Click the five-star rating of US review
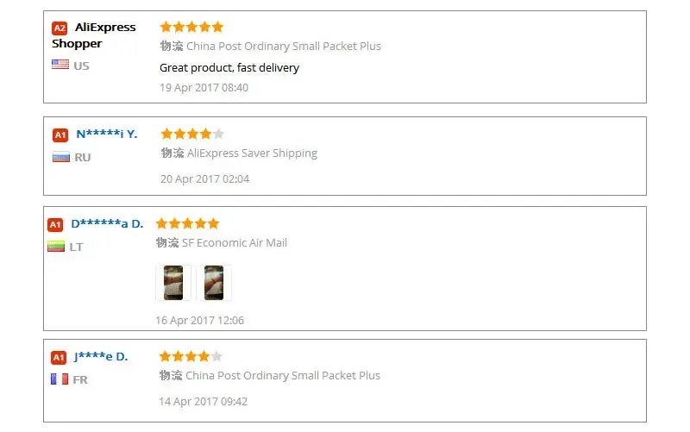Image resolution: width=690 pixels, height=432 pixels. [x=191, y=27]
